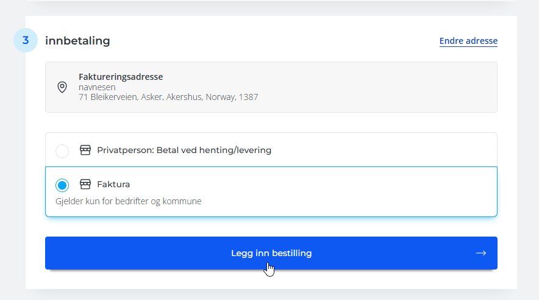539x300 pixels.
Task: Click the name navnesen in address box
Action: (x=97, y=87)
